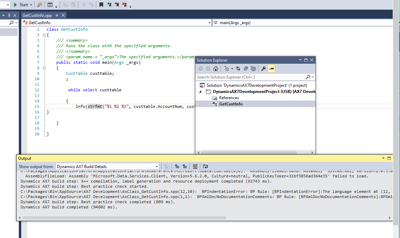
Task: Toggle a bookmark using the bookmark toolbar icon
Action: point(101,4)
